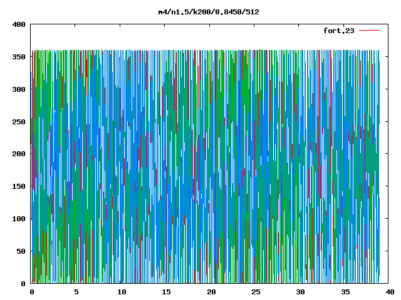Click the y-axis label 350
401x300 pixels.
[19, 57]
